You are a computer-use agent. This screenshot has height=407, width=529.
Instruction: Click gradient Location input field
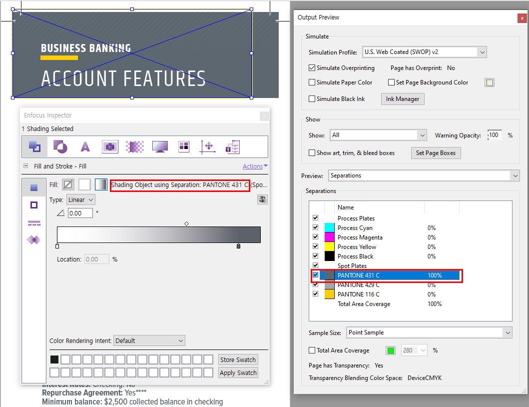point(96,259)
